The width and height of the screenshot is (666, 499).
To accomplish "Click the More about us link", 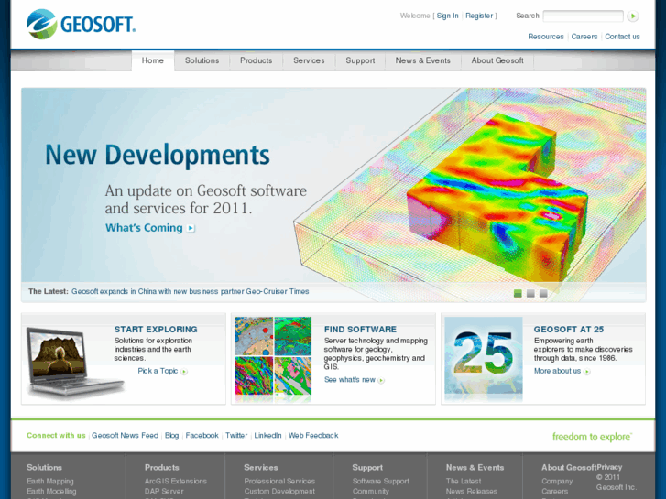I will (x=557, y=371).
